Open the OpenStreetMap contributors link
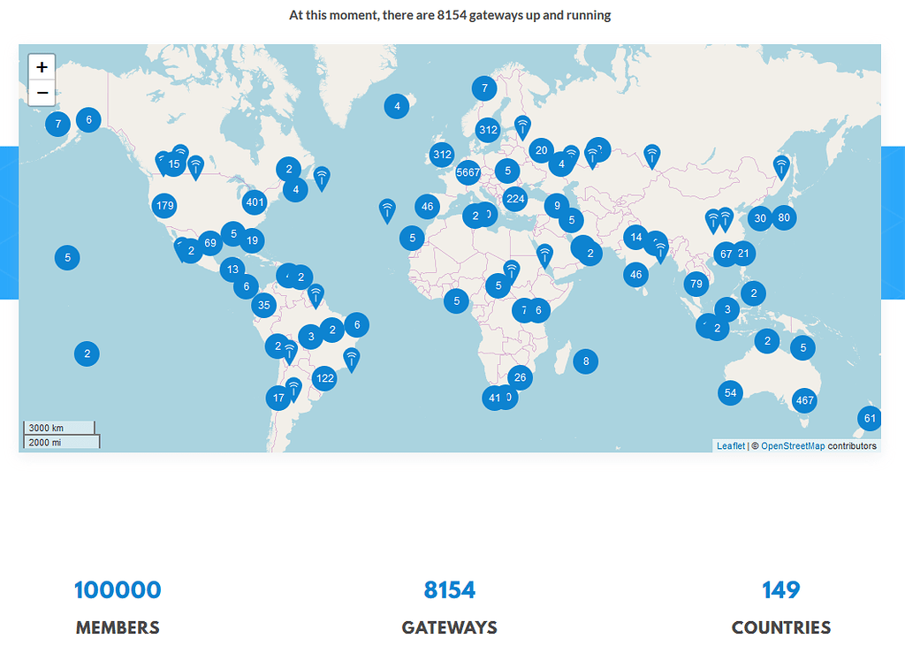Image resolution: width=905 pixels, height=661 pixels. (x=795, y=446)
